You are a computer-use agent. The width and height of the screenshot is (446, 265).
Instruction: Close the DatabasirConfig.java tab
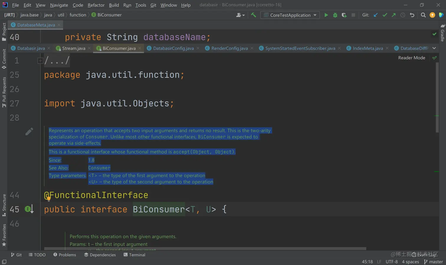pyautogui.click(x=198, y=48)
